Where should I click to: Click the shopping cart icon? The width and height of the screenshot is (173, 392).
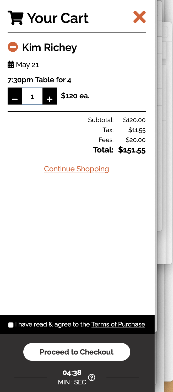tap(15, 18)
